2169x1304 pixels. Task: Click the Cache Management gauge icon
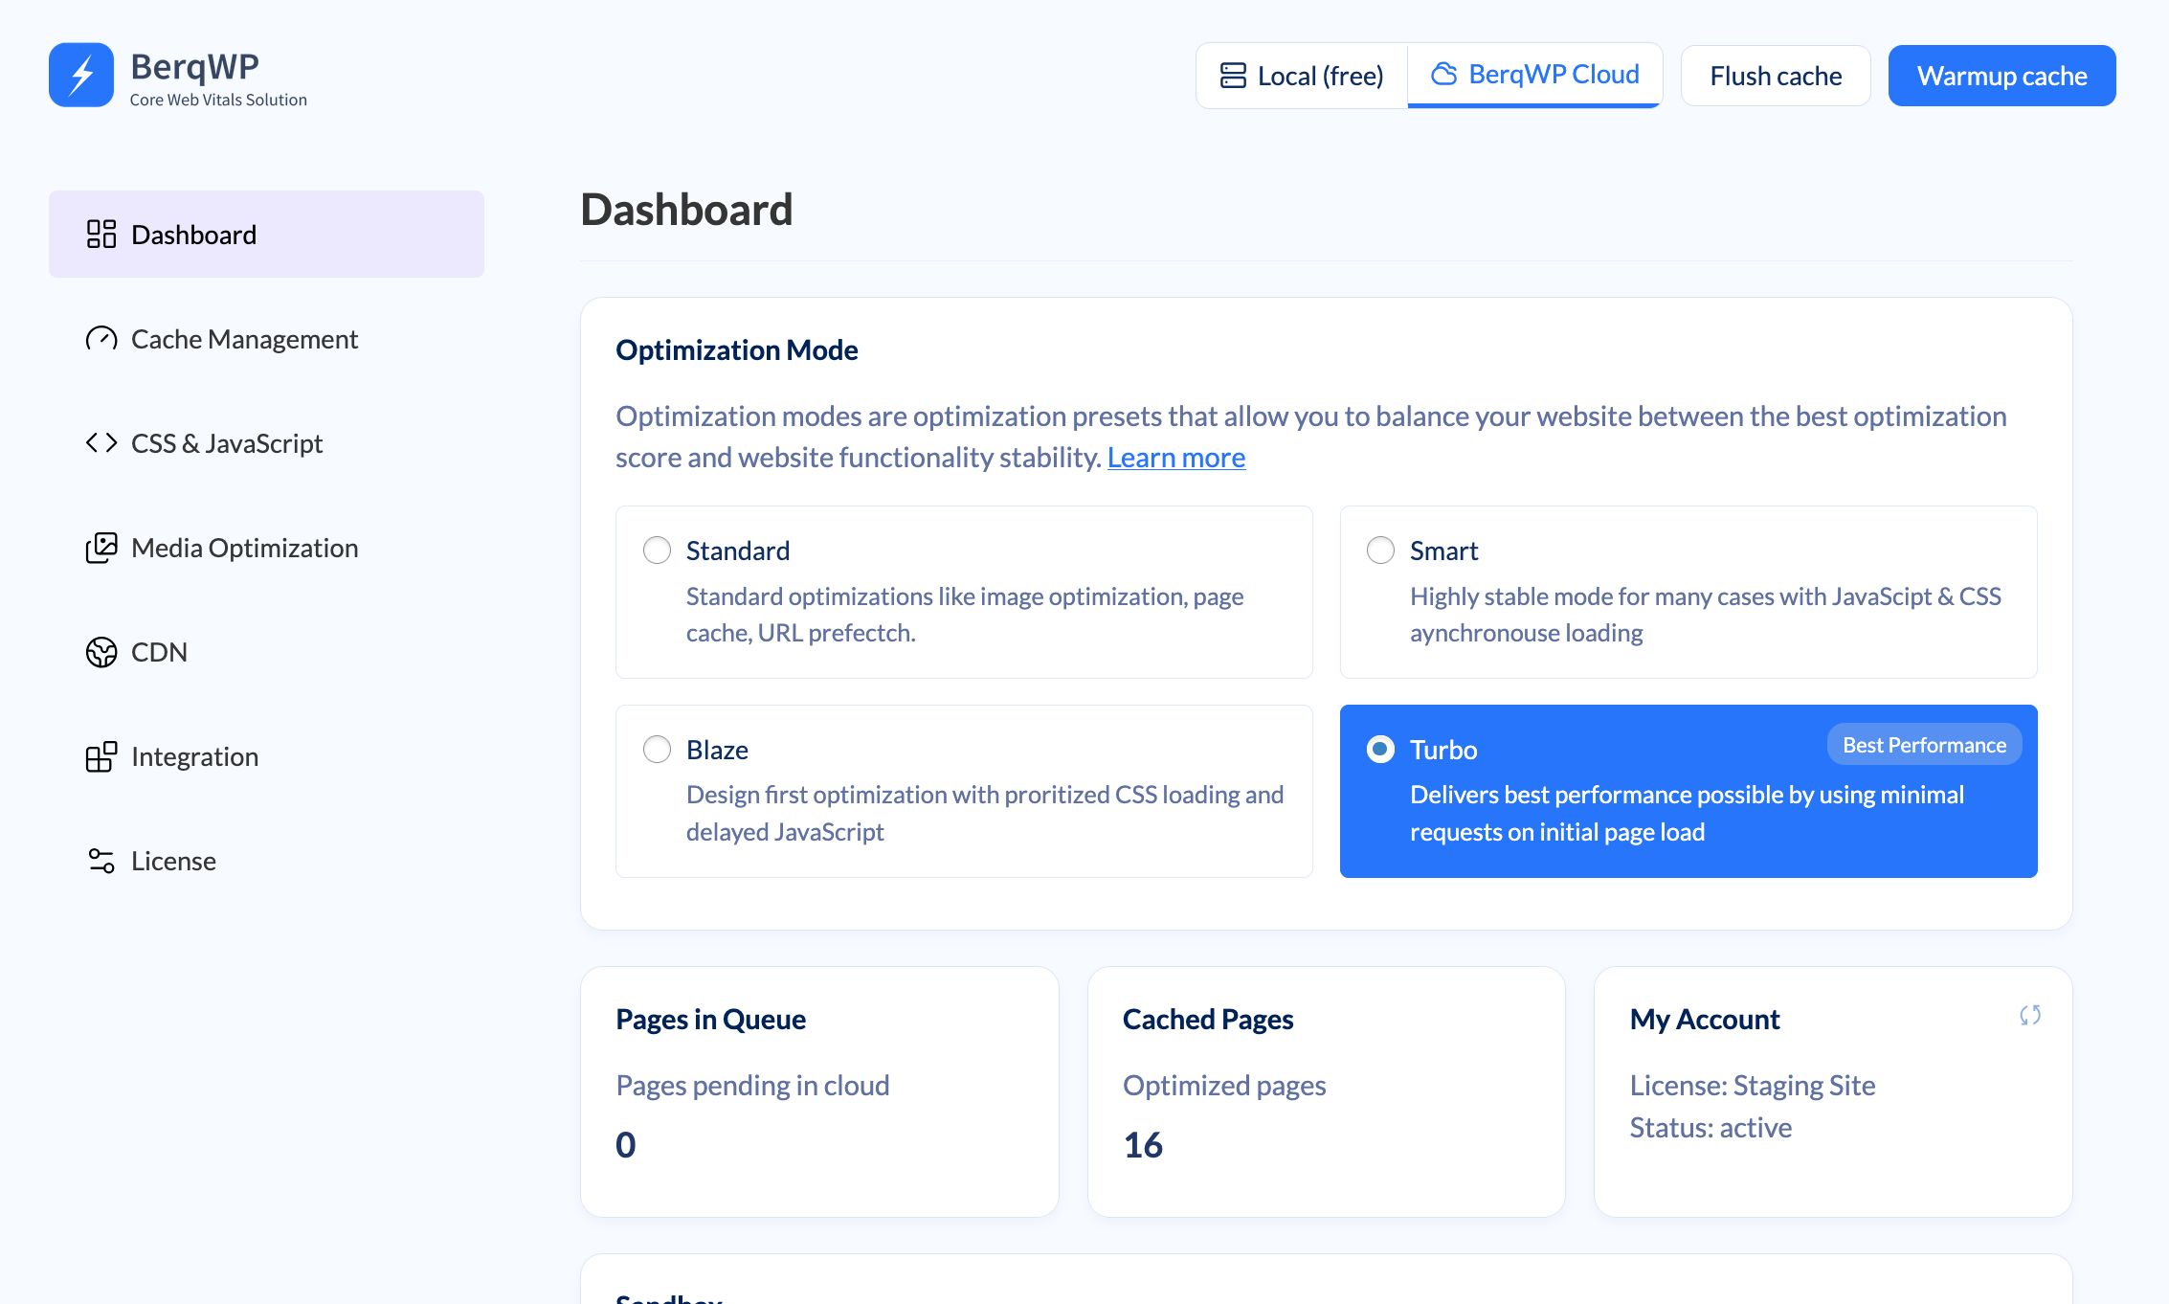tap(101, 339)
